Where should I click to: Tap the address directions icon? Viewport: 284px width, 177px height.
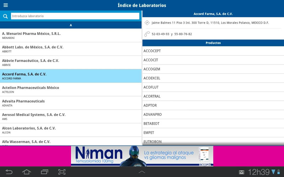147,23
